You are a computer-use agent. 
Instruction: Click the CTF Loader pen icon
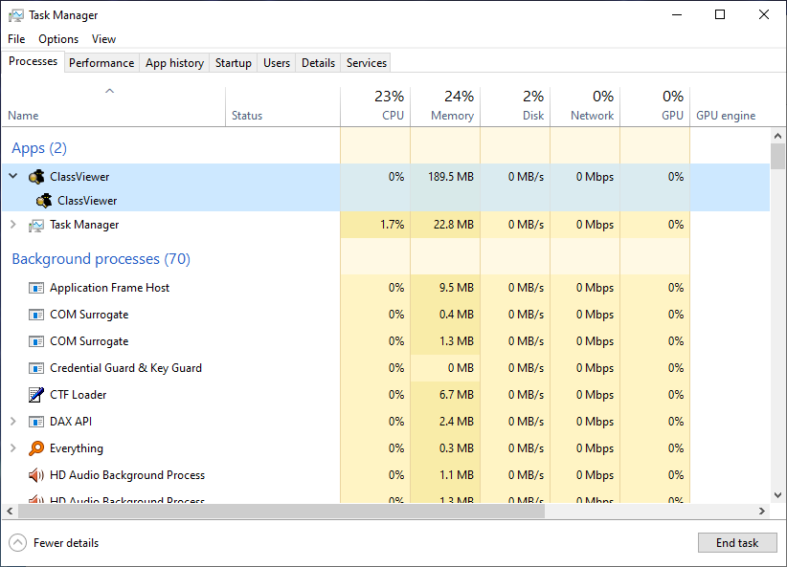(x=36, y=395)
